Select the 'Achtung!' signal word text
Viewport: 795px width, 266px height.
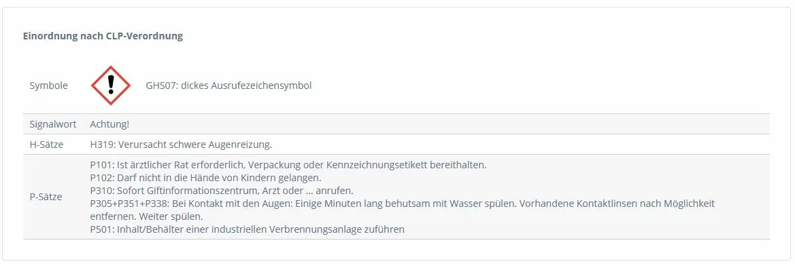point(109,124)
